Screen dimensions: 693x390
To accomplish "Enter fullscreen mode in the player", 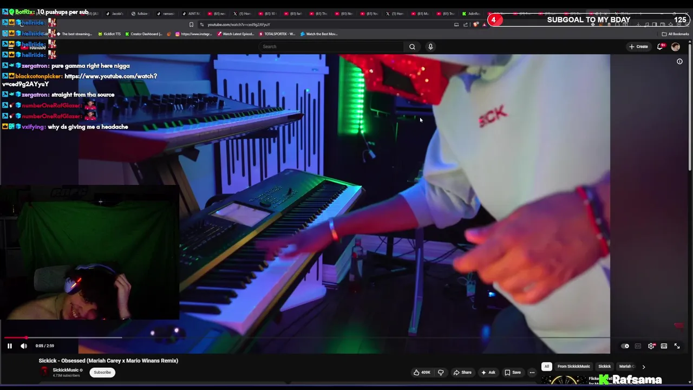I will 677,346.
